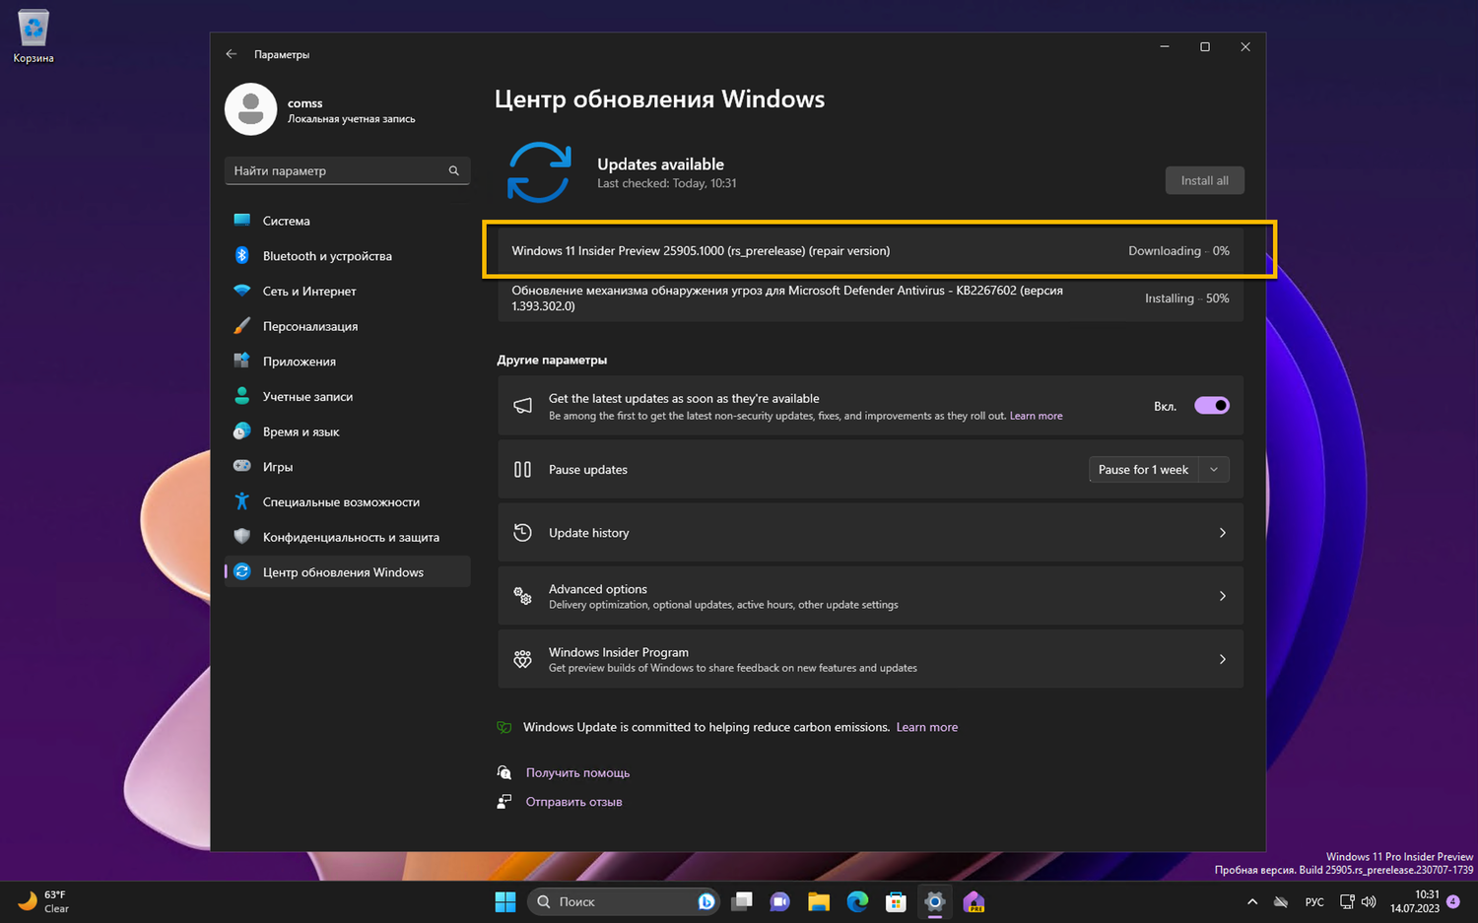Viewport: 1478px width, 923px height.
Task: Open the clock showing 10:31 14.07.2023
Action: click(x=1414, y=901)
